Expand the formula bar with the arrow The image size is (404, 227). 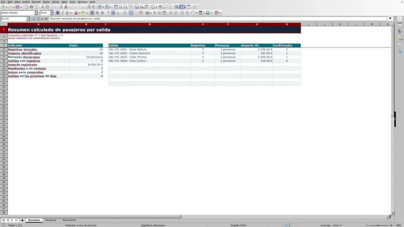(390, 19)
